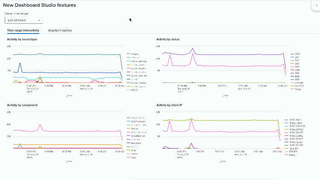Screen dimensions: 320x180
Task: Select the Time range interactivity tab
Action: tap(23, 31)
